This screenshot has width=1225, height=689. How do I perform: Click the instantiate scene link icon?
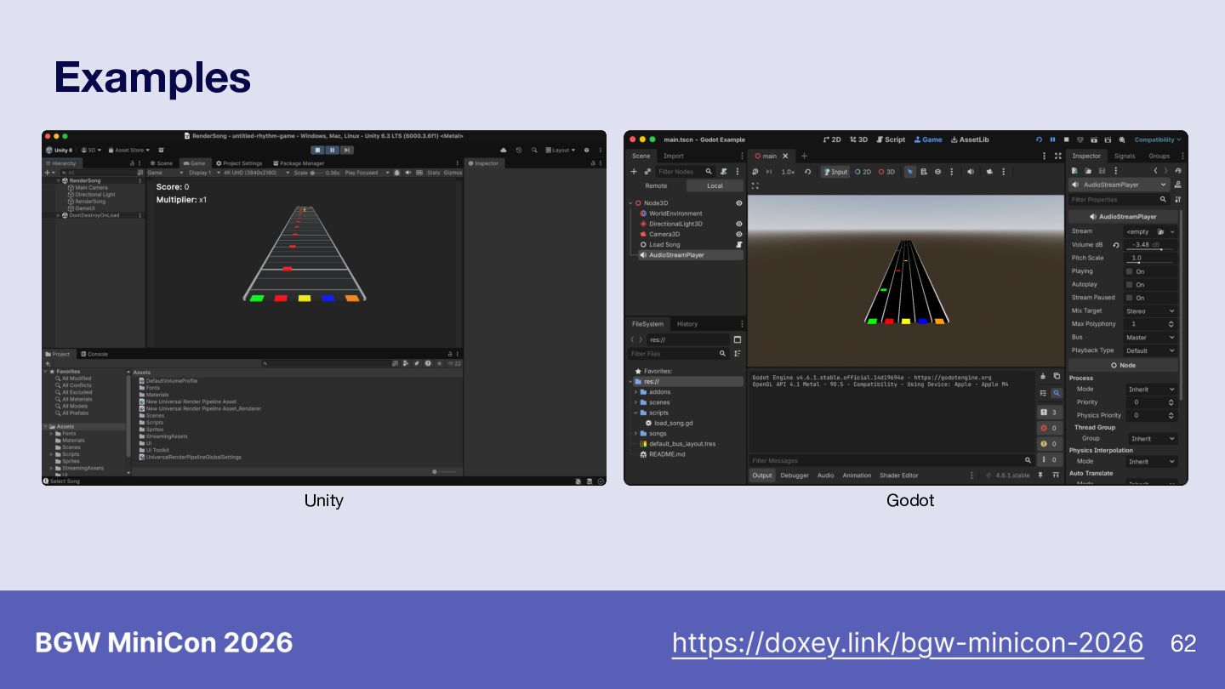pyautogui.click(x=647, y=171)
